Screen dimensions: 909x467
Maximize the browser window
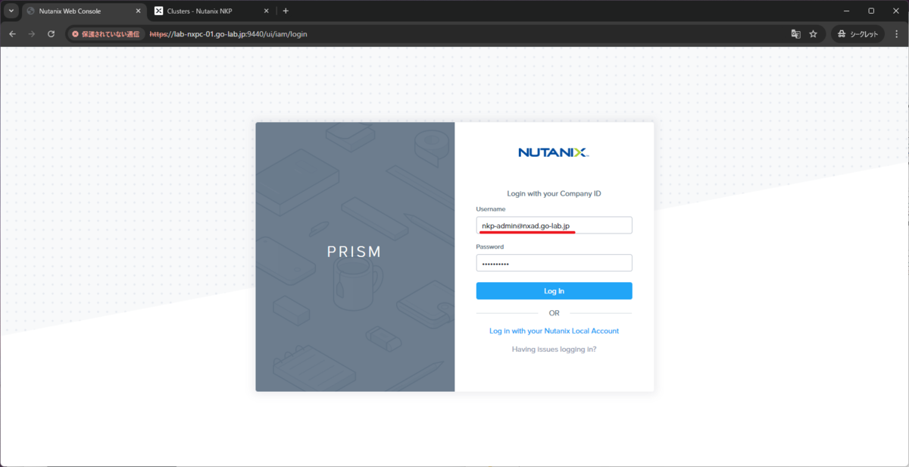871,11
